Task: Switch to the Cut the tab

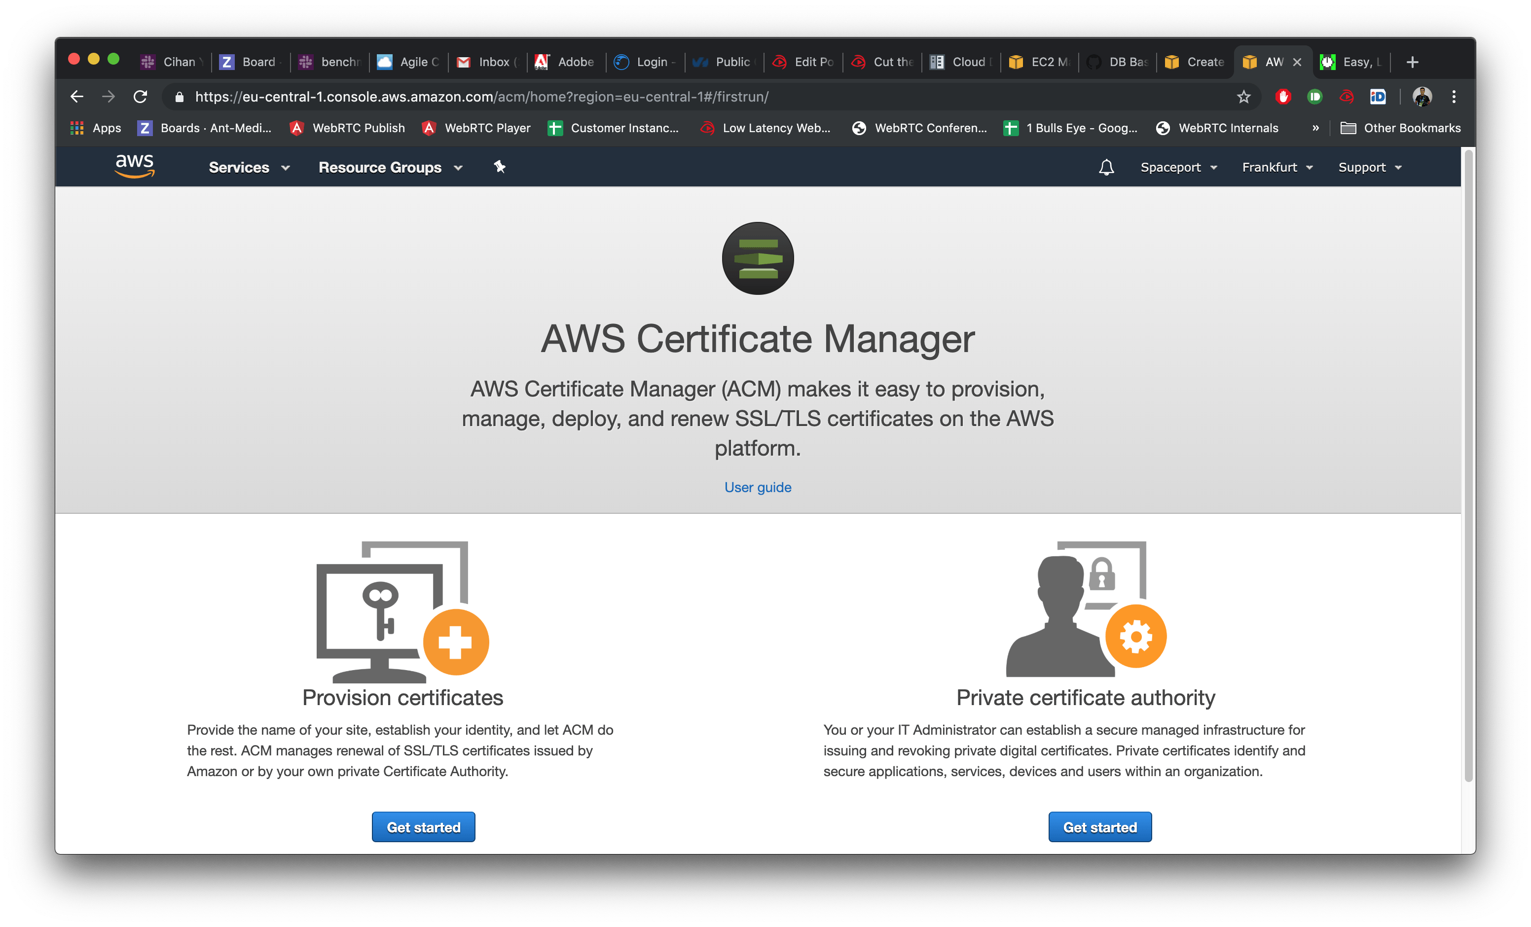Action: [882, 62]
